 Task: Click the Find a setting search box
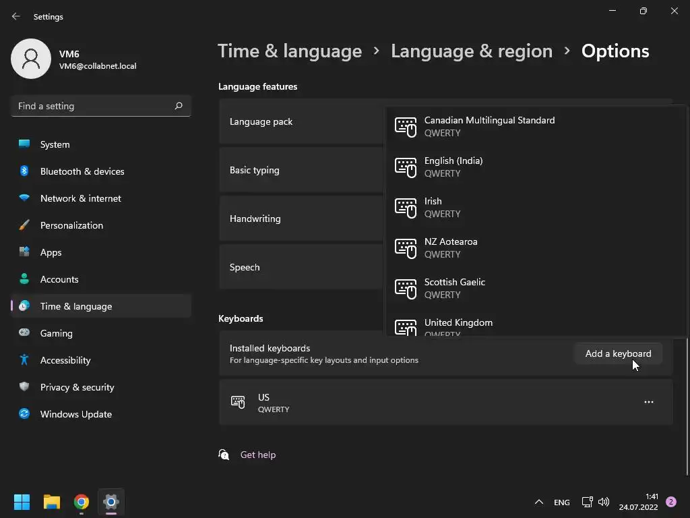click(x=93, y=106)
